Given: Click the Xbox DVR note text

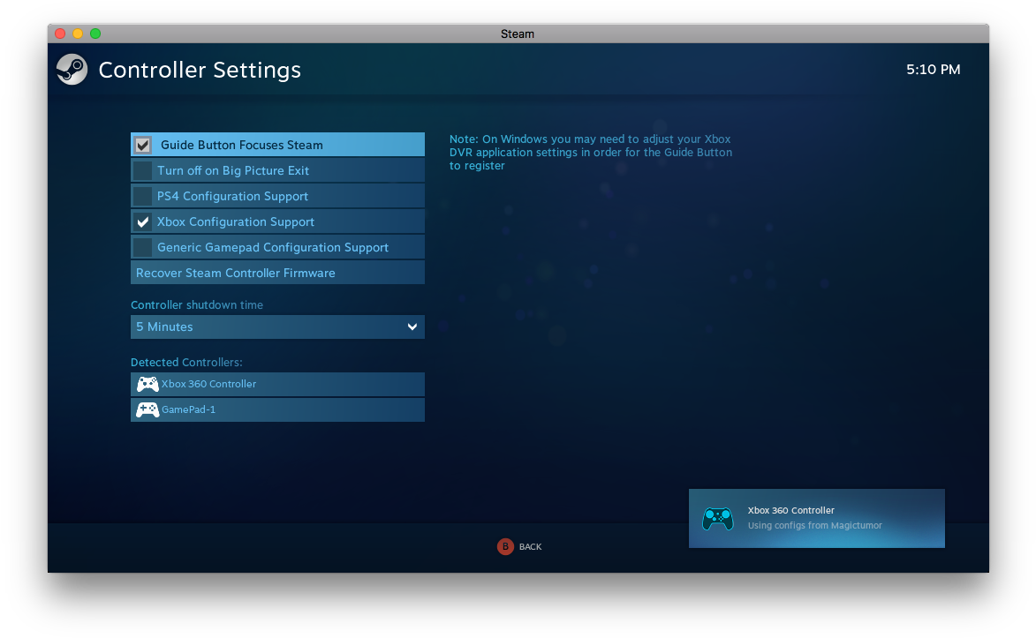Looking at the screenshot, I should pyautogui.click(x=591, y=153).
